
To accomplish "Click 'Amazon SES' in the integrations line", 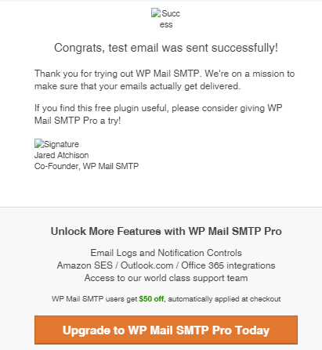I will 85,265.
